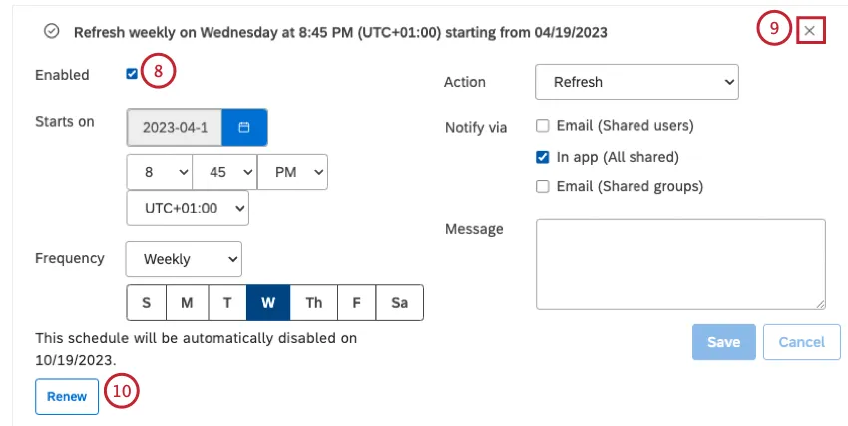The width and height of the screenshot is (848, 426).
Task: Open the UTC+01:00 timezone dropdown
Action: click(188, 209)
